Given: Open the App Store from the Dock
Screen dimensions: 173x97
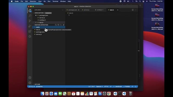Looking at the screenshot, I should tap(100, 93).
